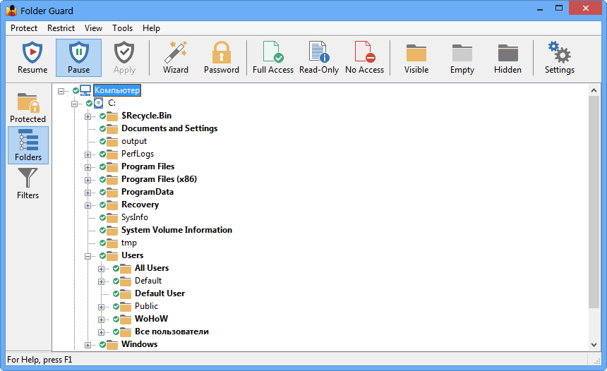Click the green status check beside Recovery
Screen dimensions: 607x371
click(x=102, y=205)
